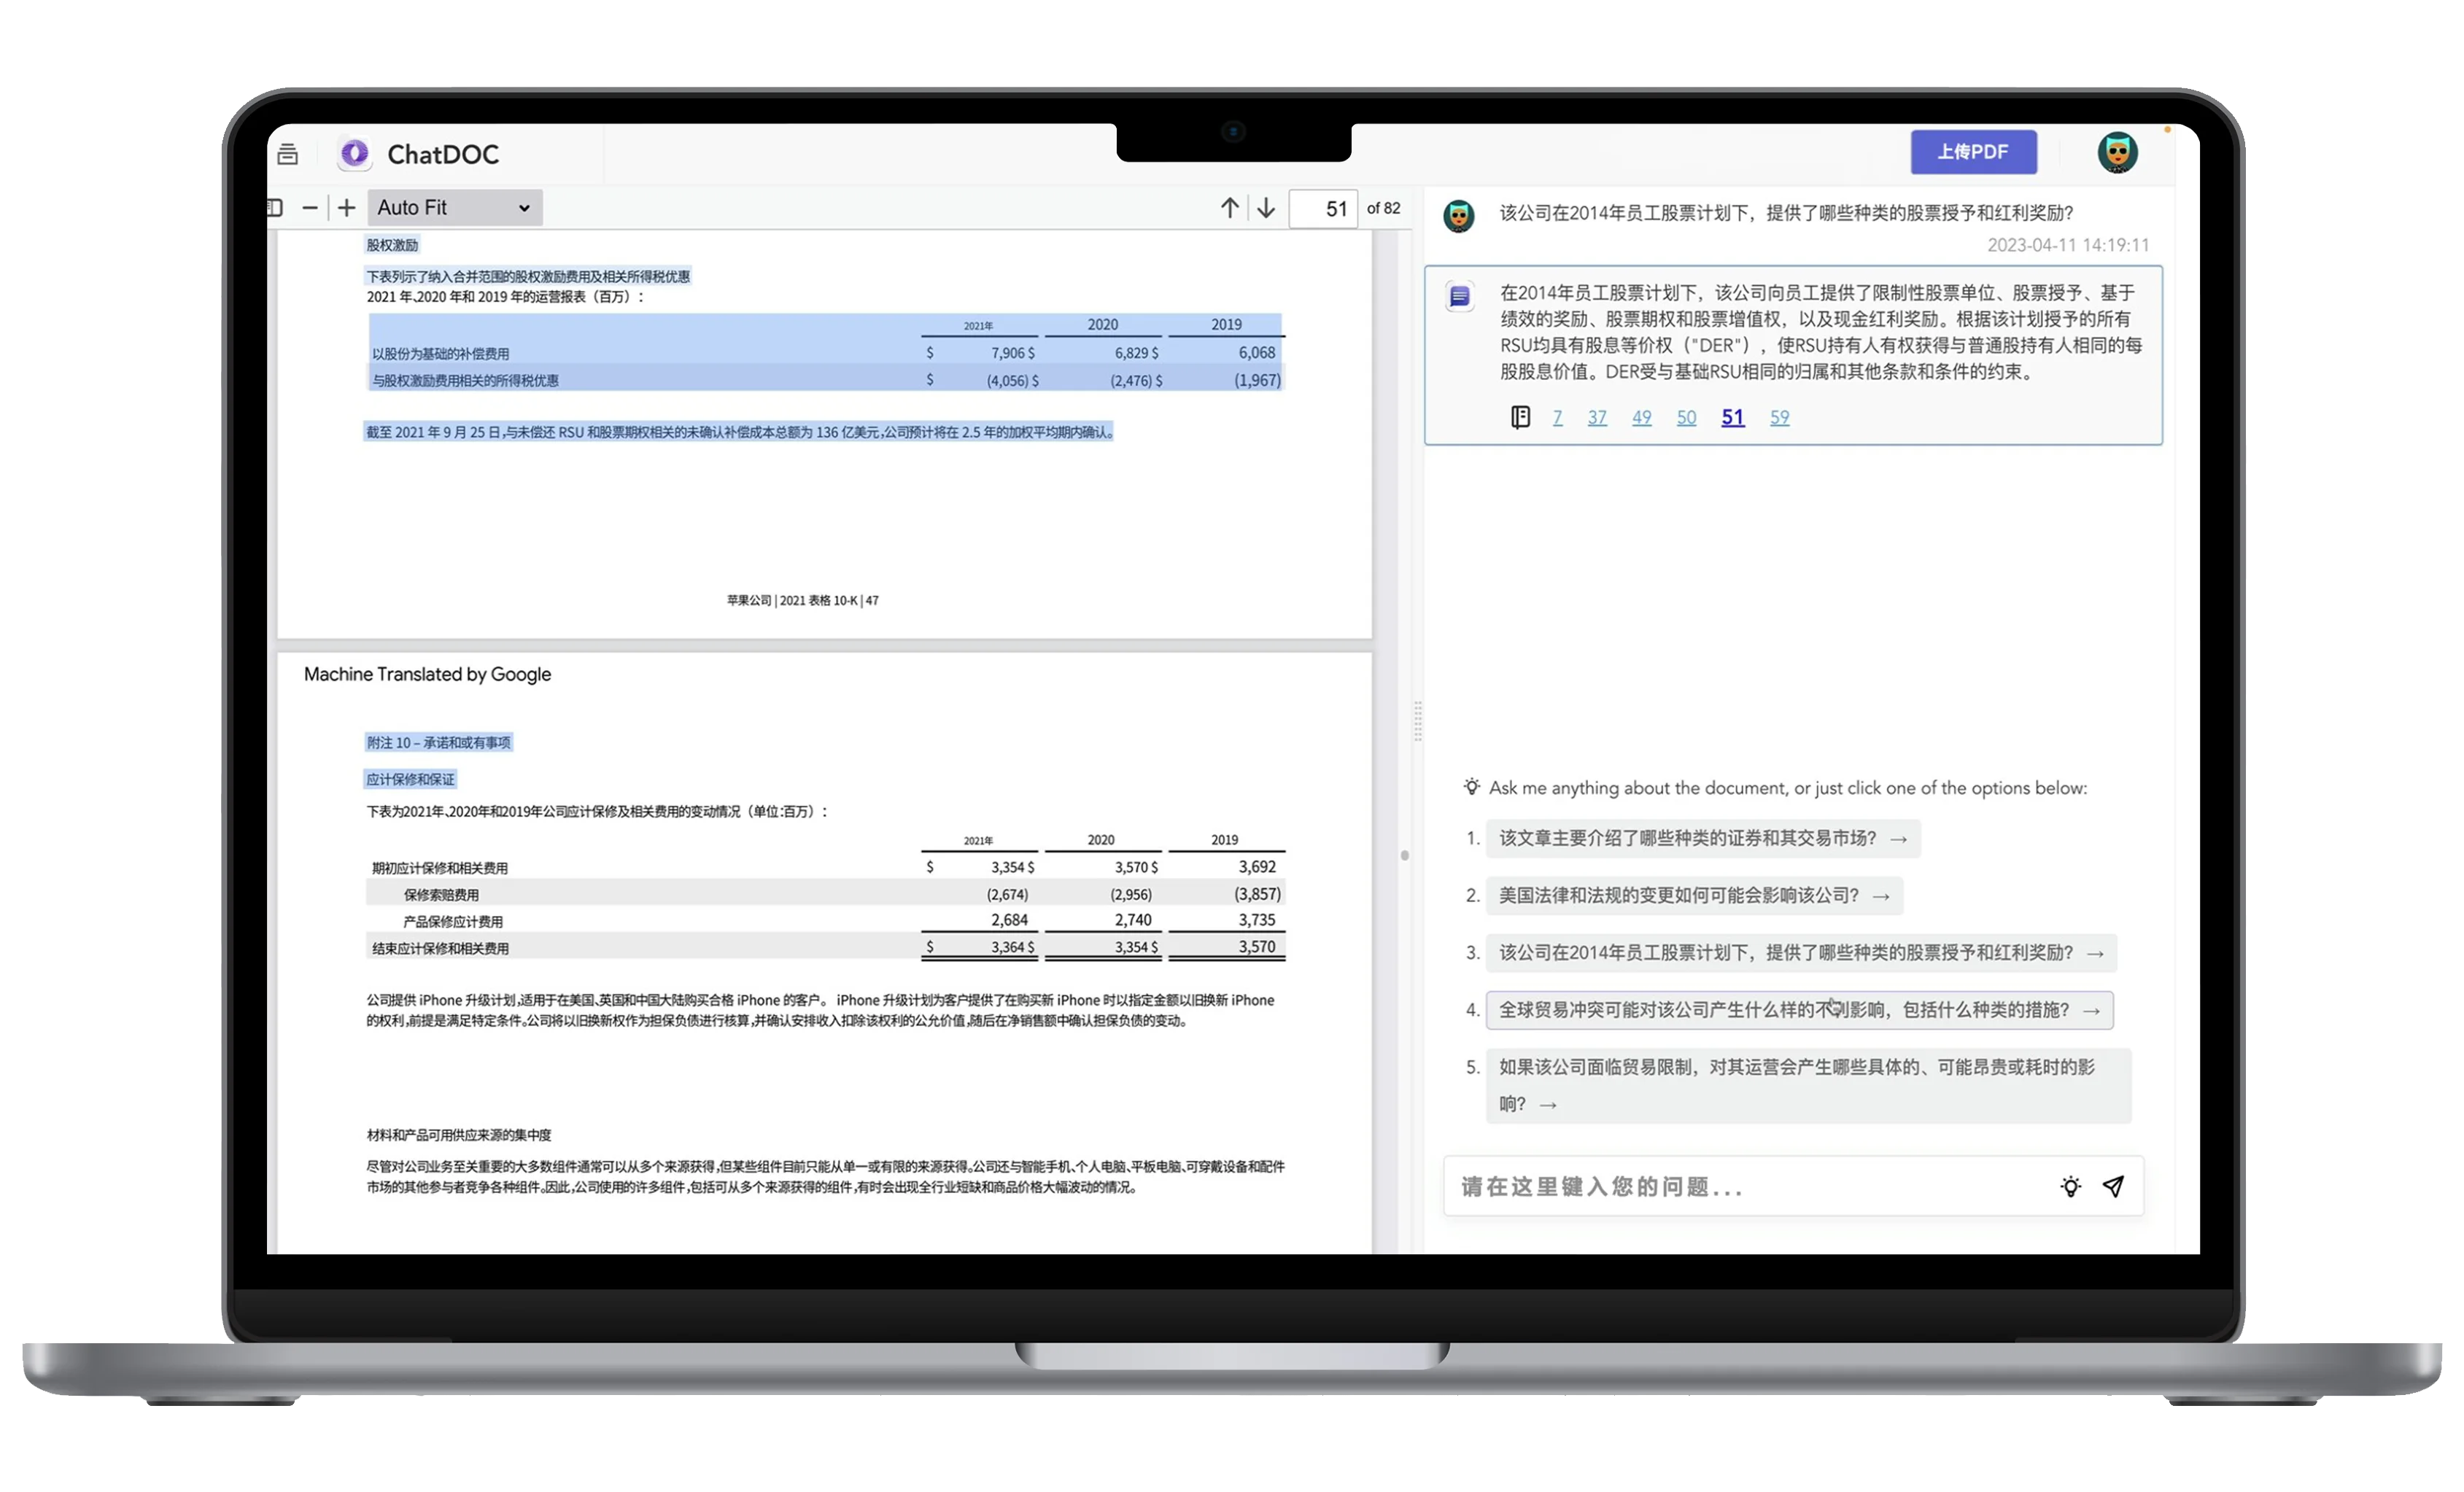Click the panel divider drag handle
This screenshot has height=1492, width=2464.
coord(1417,720)
